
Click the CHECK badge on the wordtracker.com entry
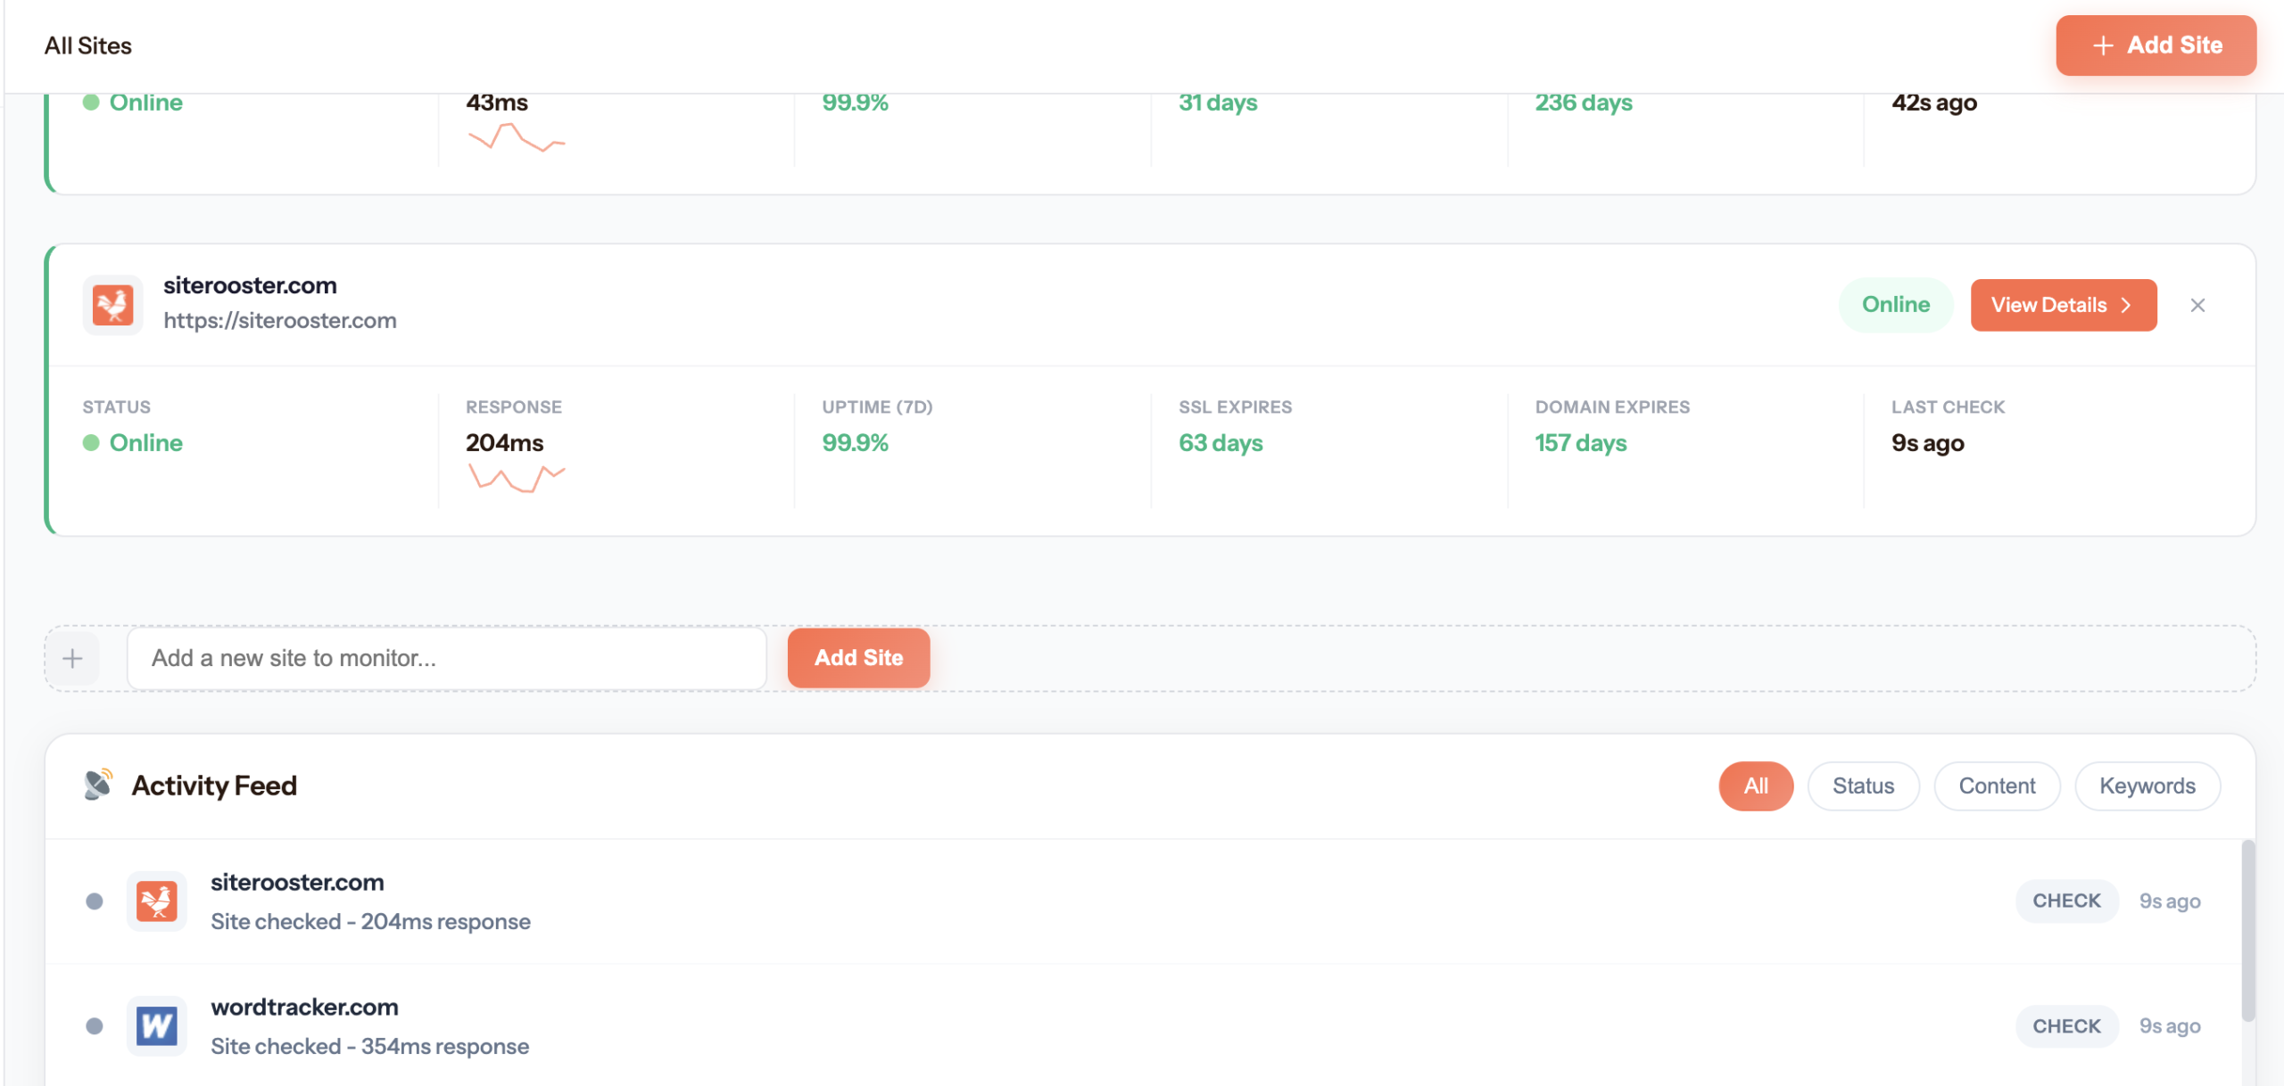pyautogui.click(x=2066, y=1025)
